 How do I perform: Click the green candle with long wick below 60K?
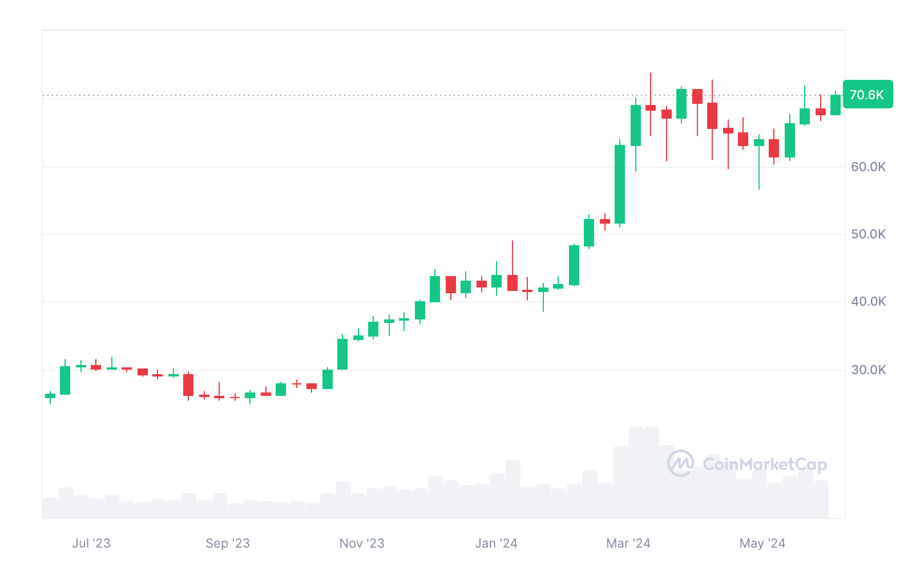coord(759,143)
